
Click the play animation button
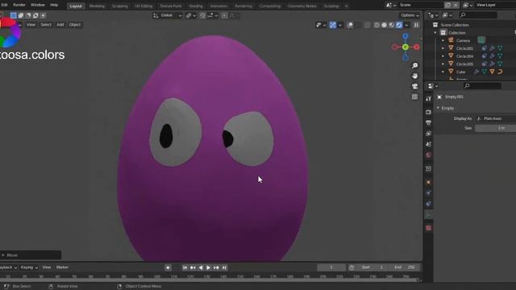click(208, 267)
